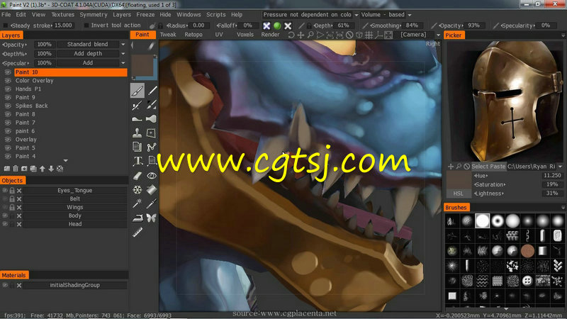This screenshot has width=567, height=319.
Task: Open the Picker panel options arrow
Action: [563, 35]
